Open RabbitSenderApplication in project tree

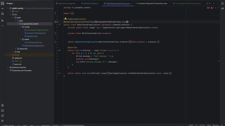point(34,46)
